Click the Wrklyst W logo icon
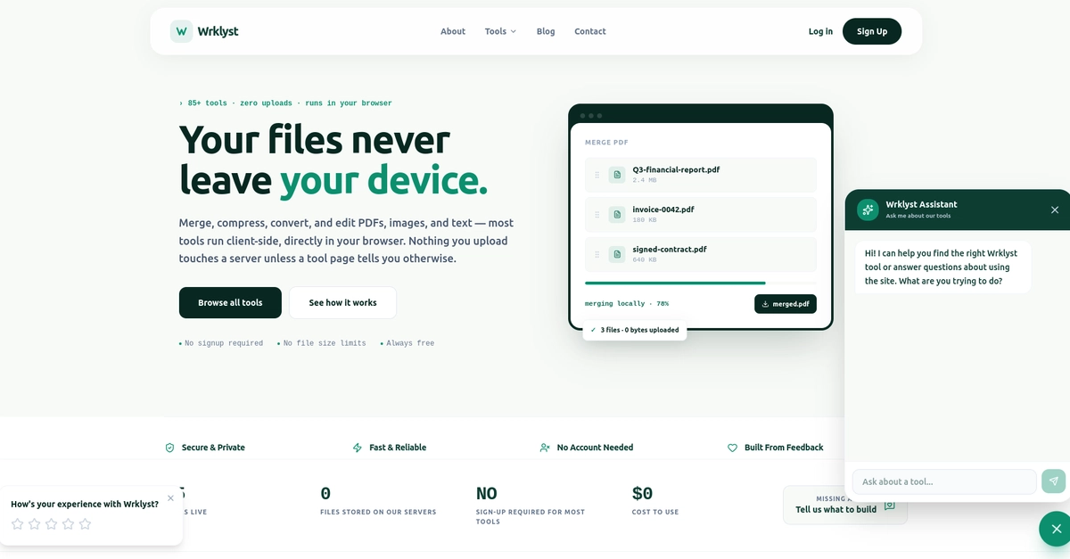Image resolution: width=1070 pixels, height=559 pixels. 182,31
